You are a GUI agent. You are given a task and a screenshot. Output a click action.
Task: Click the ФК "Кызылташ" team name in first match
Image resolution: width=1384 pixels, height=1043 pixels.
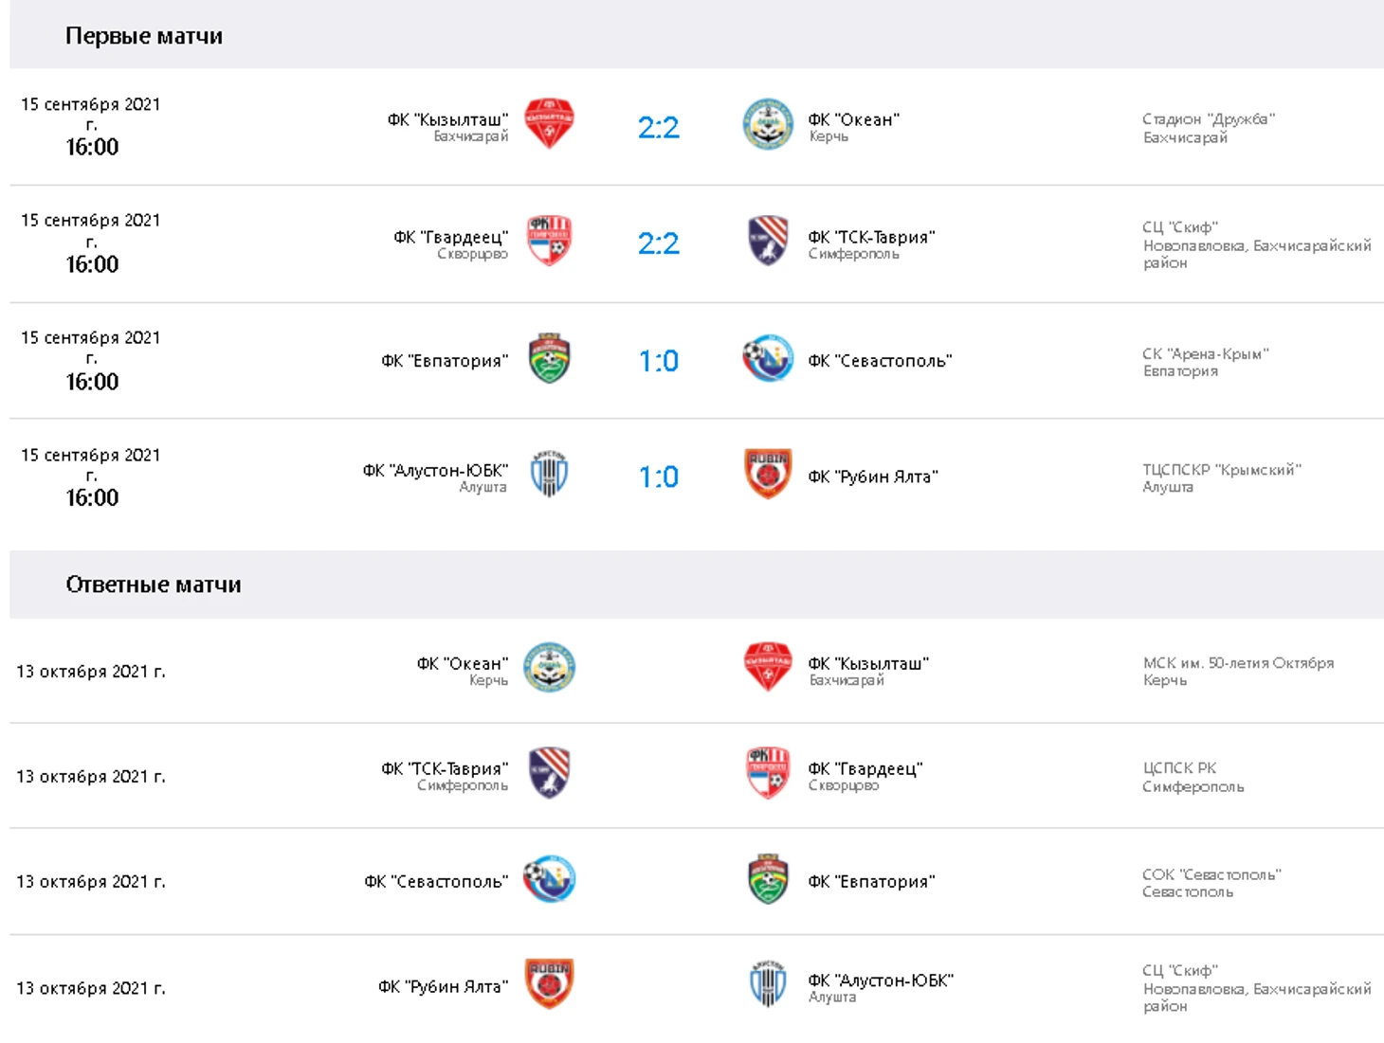tap(447, 119)
